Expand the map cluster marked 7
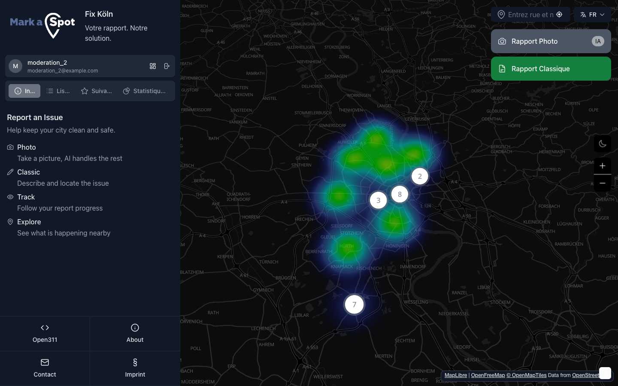 [354, 305]
